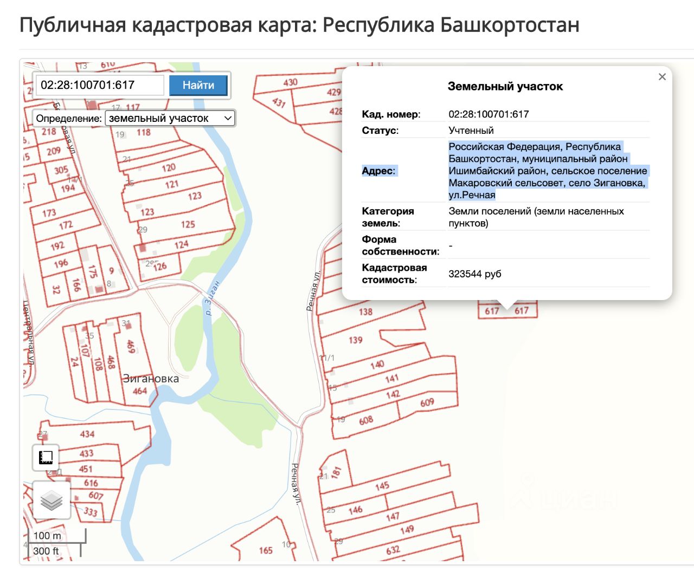The height and width of the screenshot is (572, 694).
Task: Click parcel 609 on the map
Action: coord(427,402)
